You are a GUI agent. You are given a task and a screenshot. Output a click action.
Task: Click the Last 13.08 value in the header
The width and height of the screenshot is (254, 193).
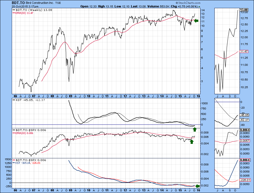(x=138, y=7)
